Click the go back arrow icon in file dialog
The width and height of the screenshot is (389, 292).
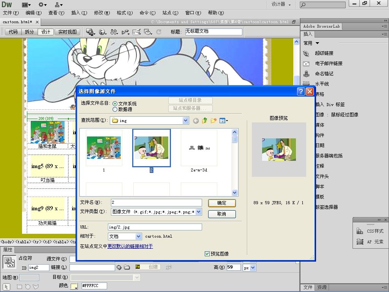pos(196,121)
